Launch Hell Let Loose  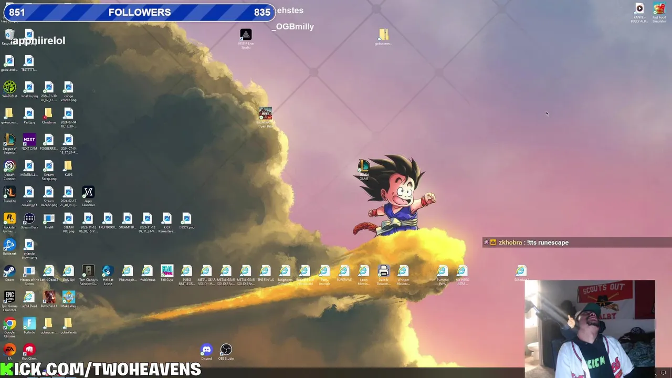pos(108,275)
